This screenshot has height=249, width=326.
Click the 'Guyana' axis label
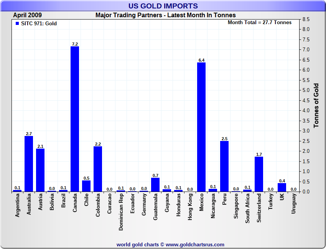pos(167,203)
